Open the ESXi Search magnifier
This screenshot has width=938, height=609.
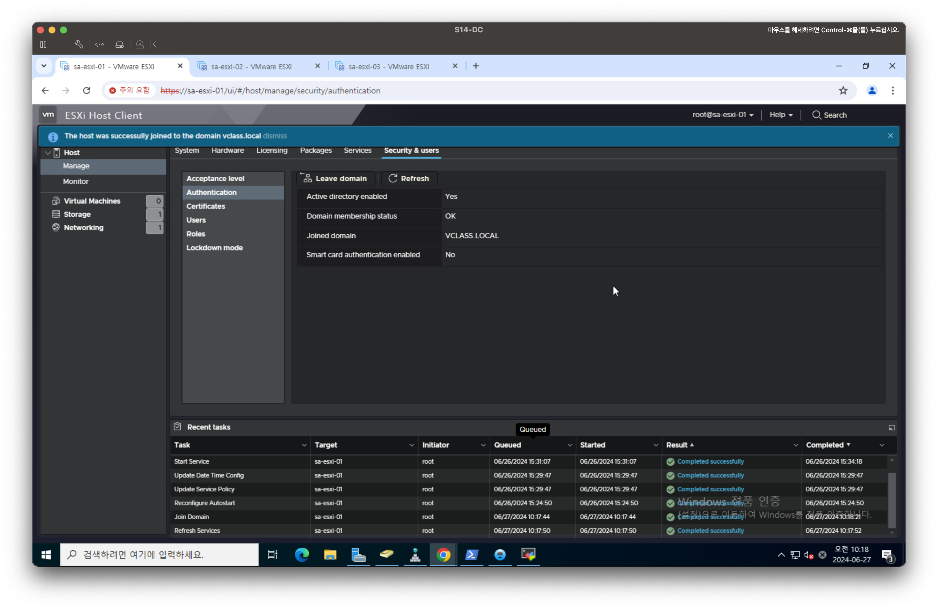tap(816, 115)
